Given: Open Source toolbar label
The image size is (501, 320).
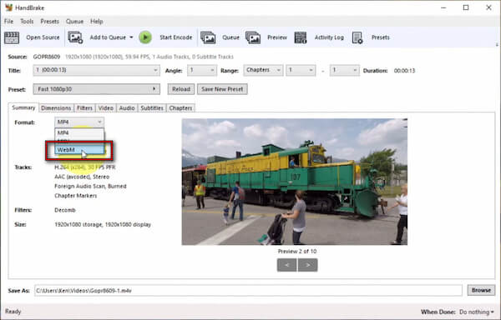Looking at the screenshot, I should 43,37.
